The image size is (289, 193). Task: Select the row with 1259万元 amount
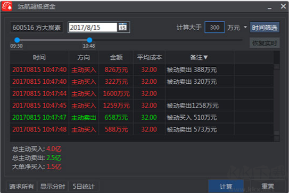pos(142,106)
